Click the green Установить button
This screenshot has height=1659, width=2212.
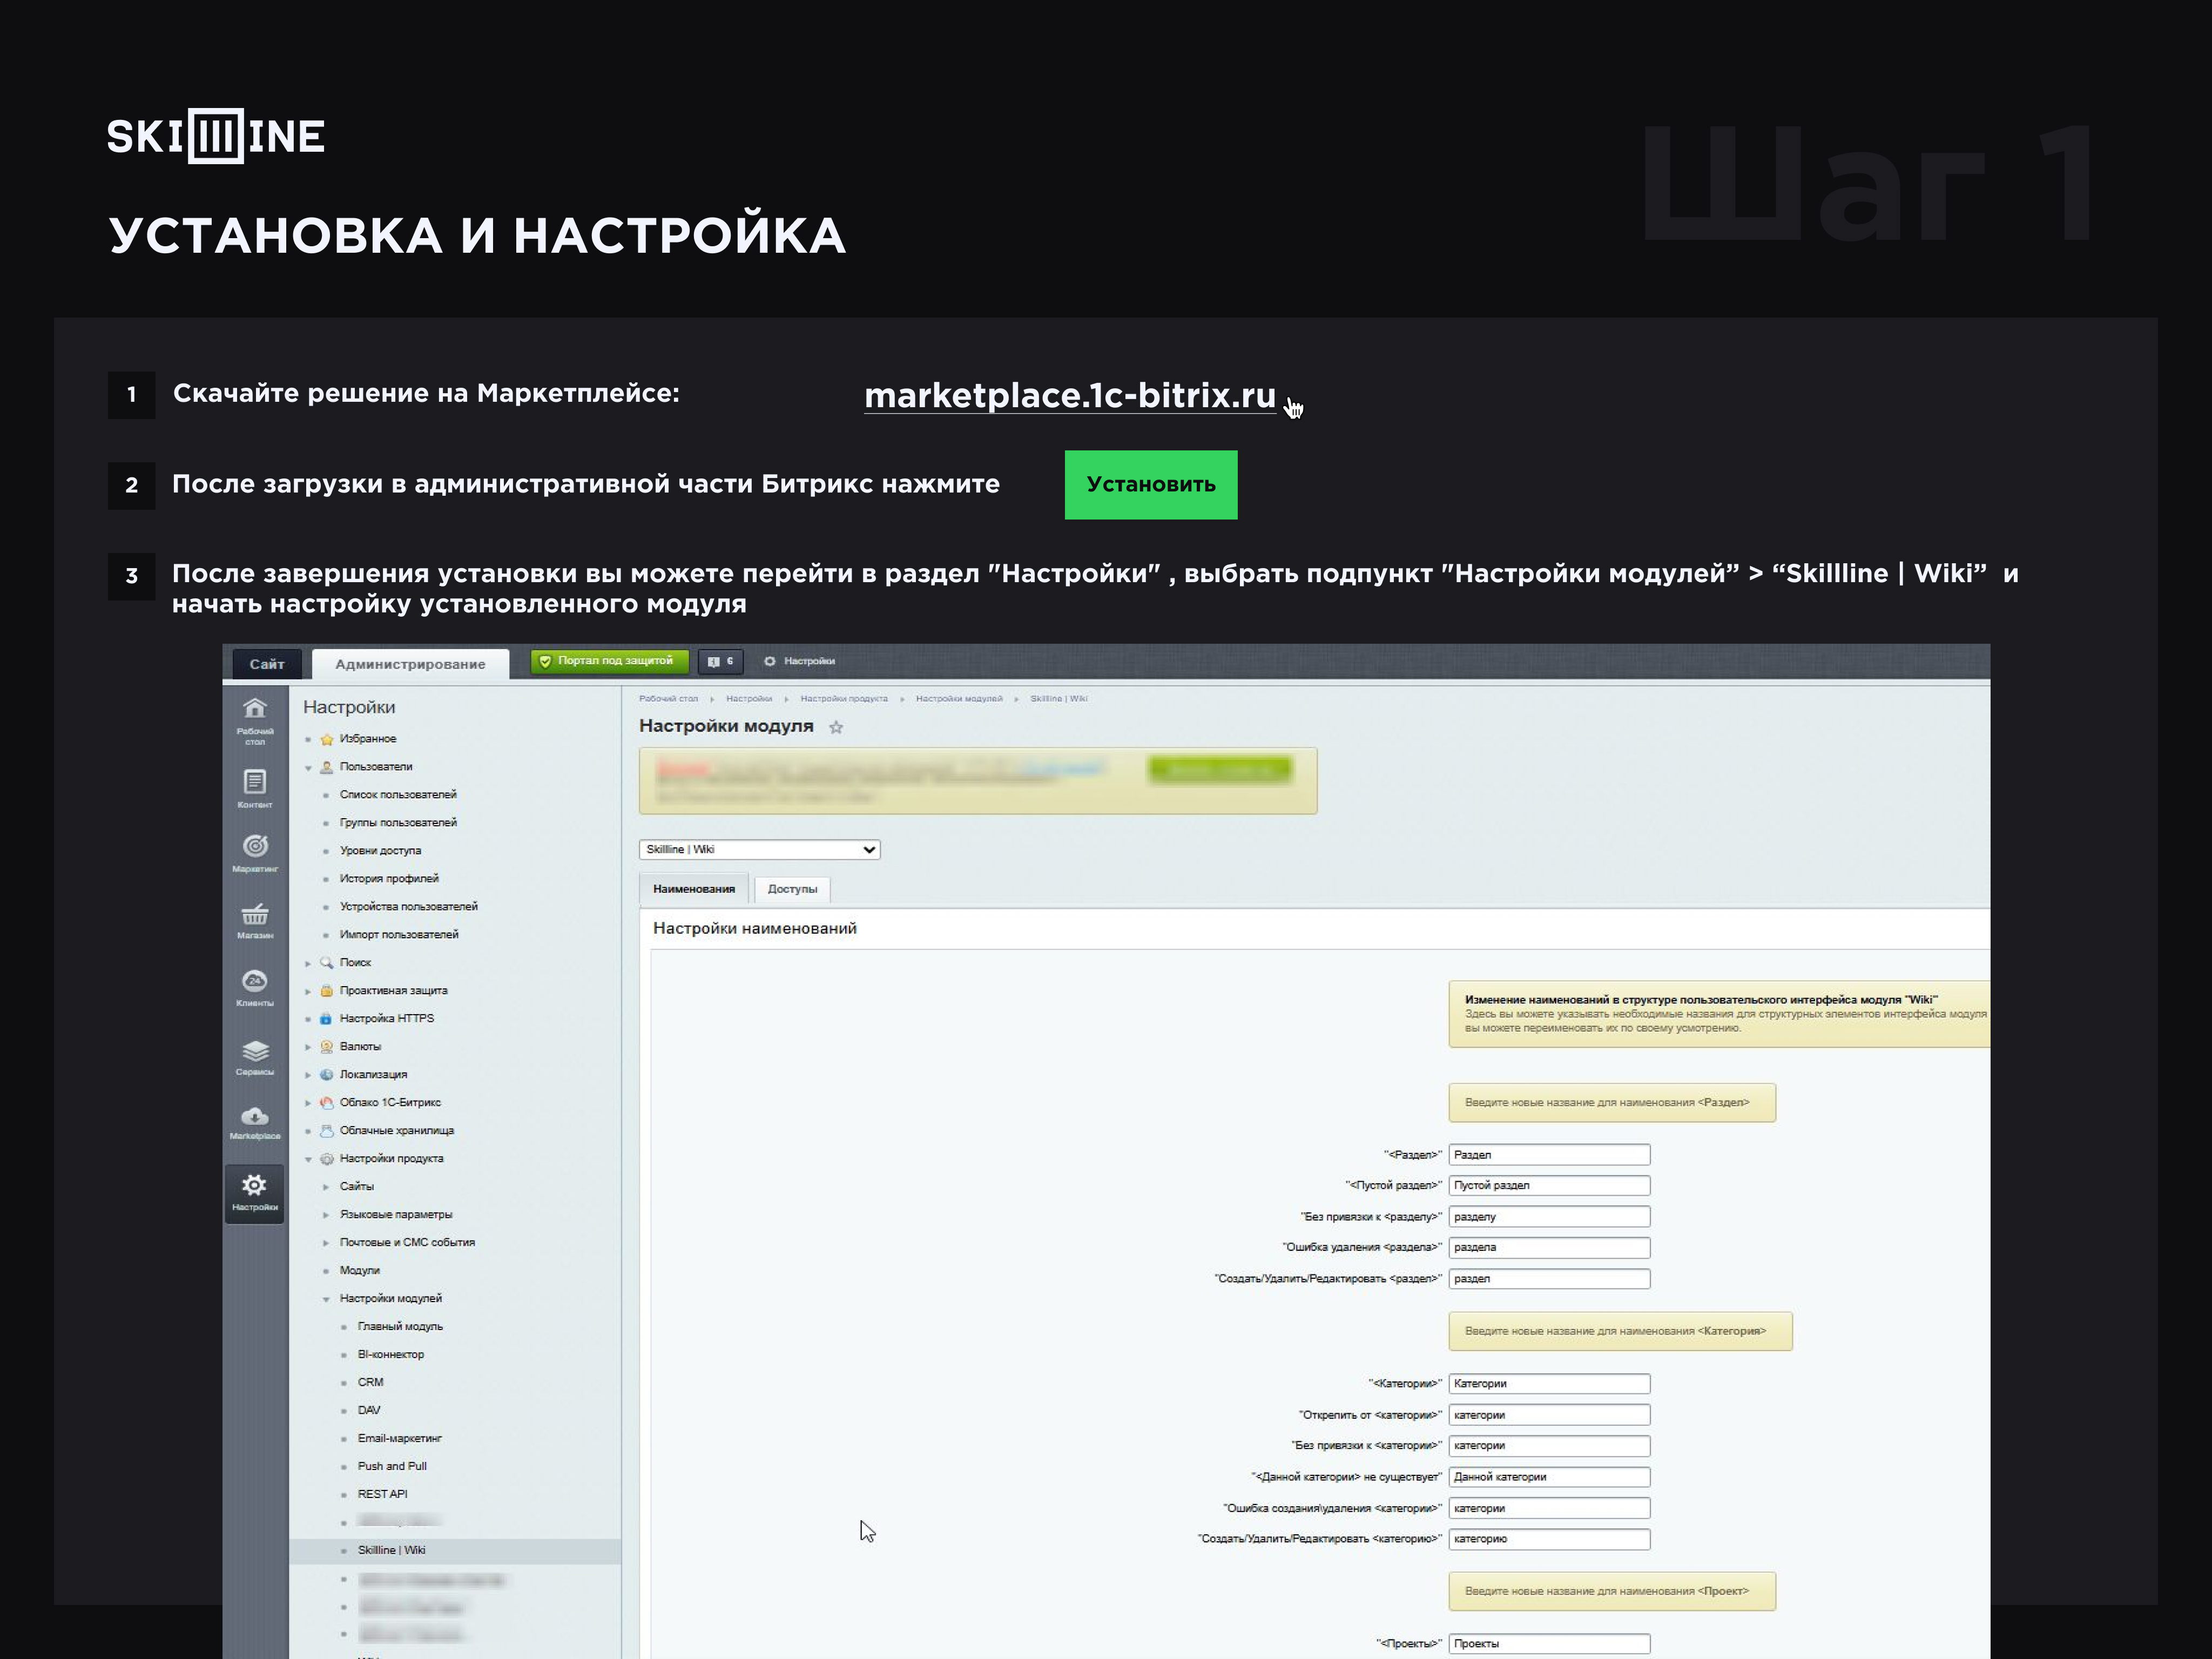click(1150, 485)
